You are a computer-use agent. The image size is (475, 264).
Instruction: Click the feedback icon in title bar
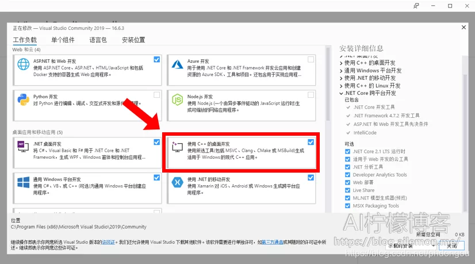tap(416, 6)
